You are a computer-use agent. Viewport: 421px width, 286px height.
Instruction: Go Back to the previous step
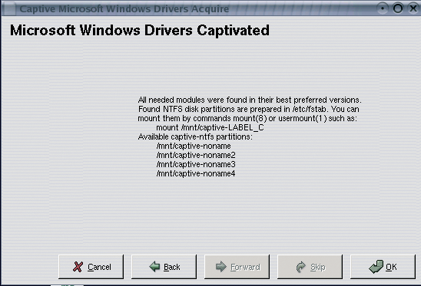[x=164, y=267]
